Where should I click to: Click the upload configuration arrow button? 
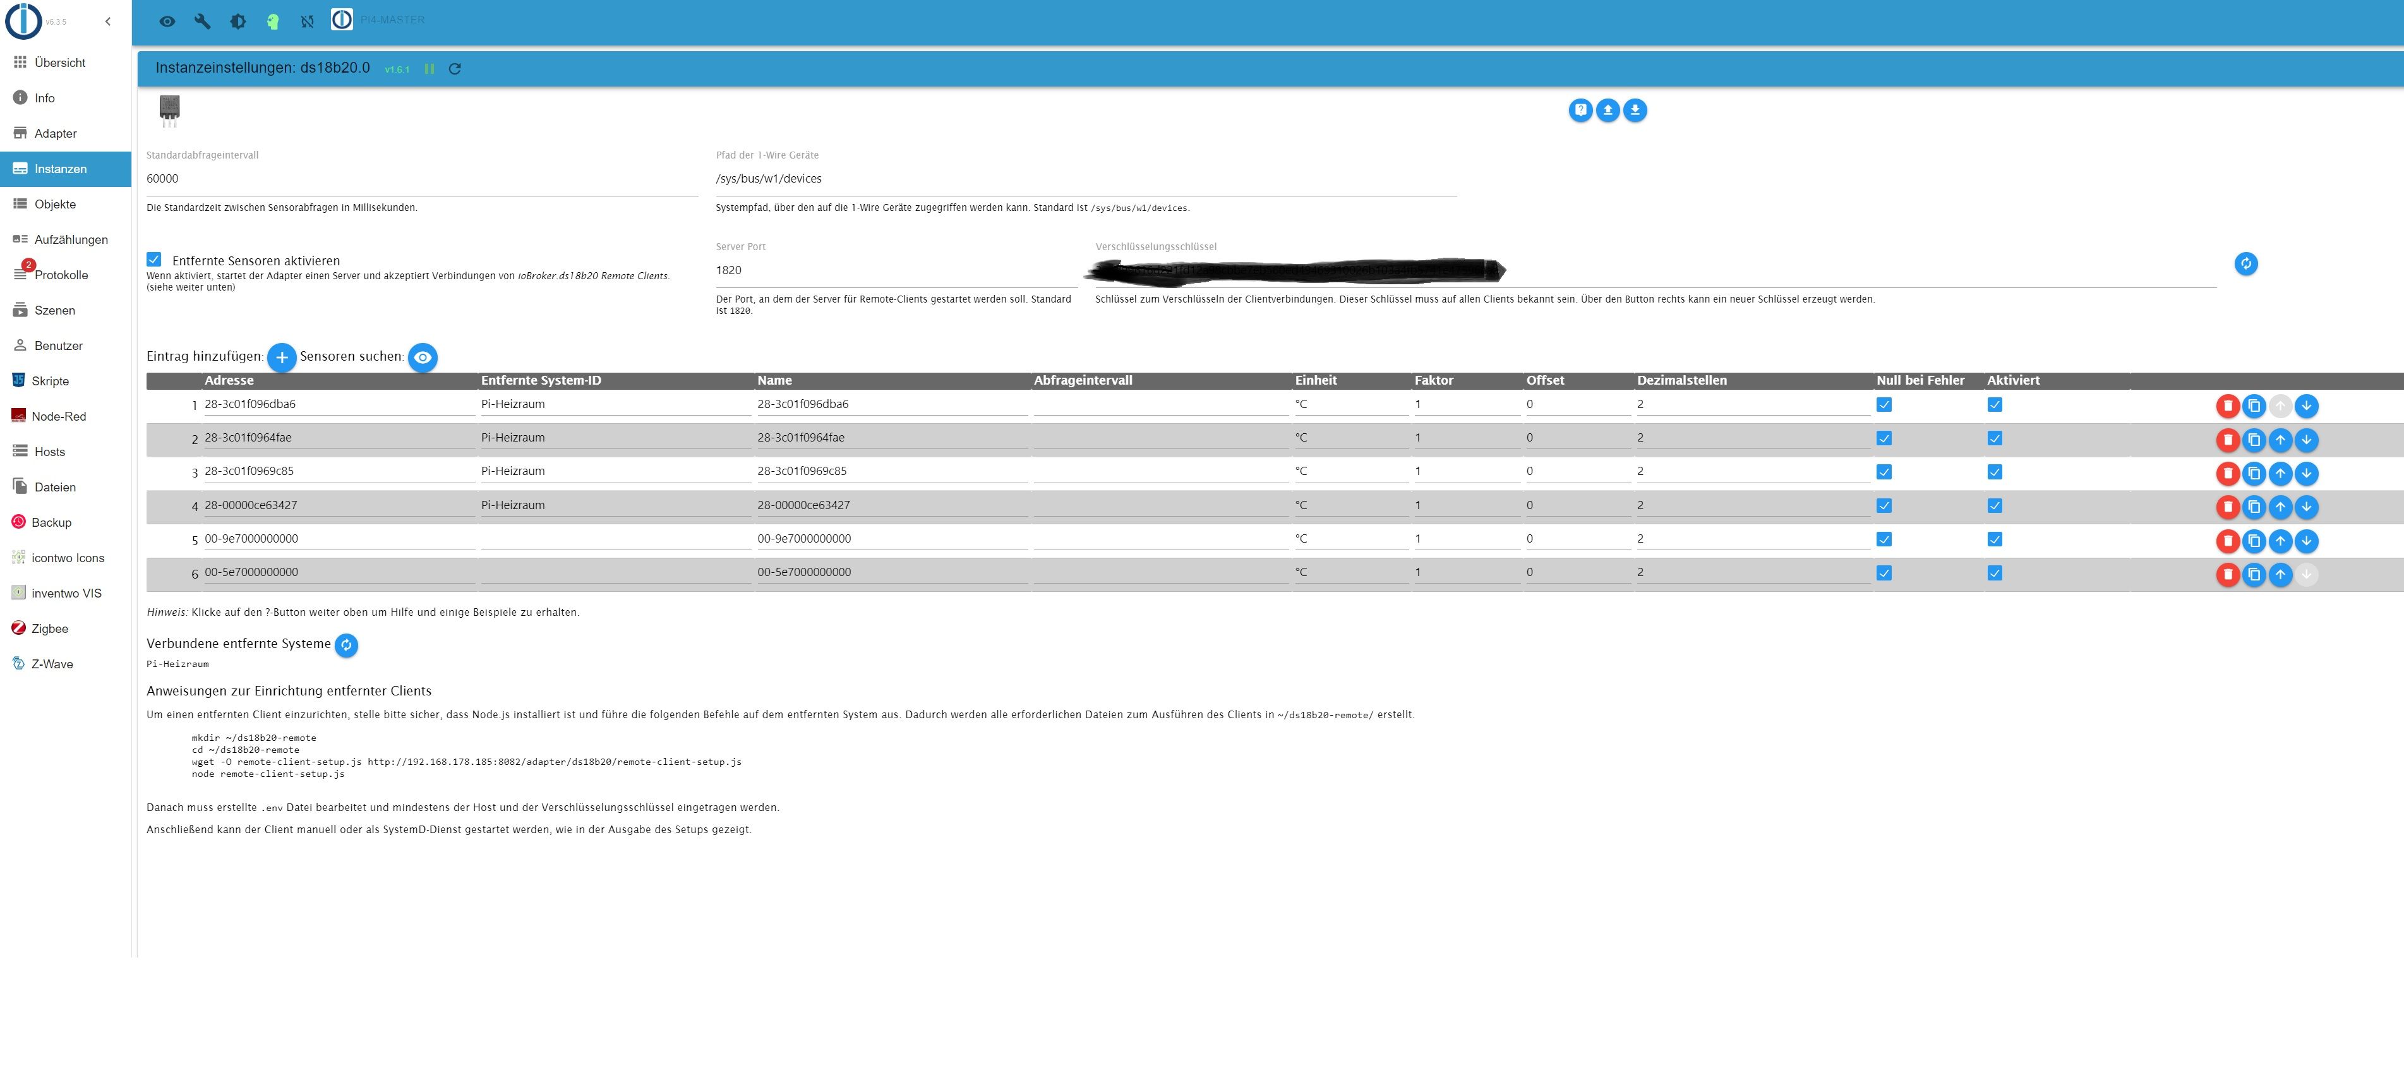pos(1607,110)
